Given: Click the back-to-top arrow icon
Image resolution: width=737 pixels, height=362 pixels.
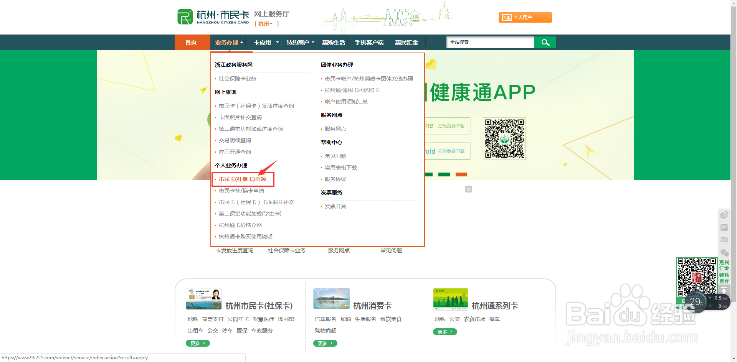Looking at the screenshot, I should [724, 291].
